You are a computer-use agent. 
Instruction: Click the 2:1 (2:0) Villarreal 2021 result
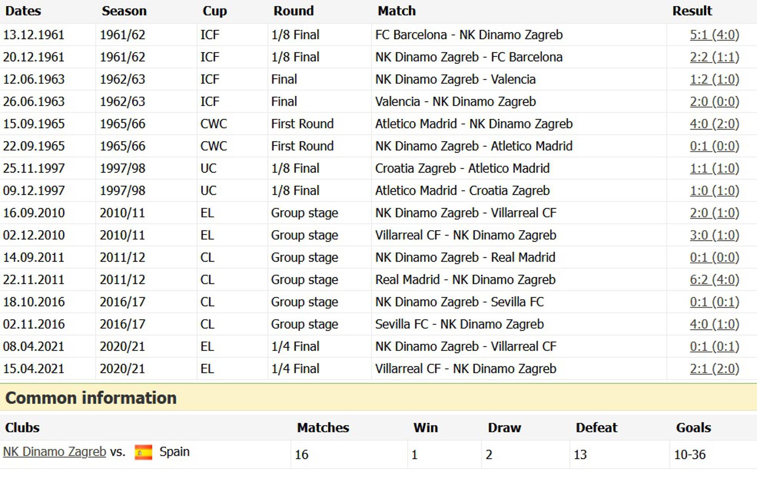714,369
